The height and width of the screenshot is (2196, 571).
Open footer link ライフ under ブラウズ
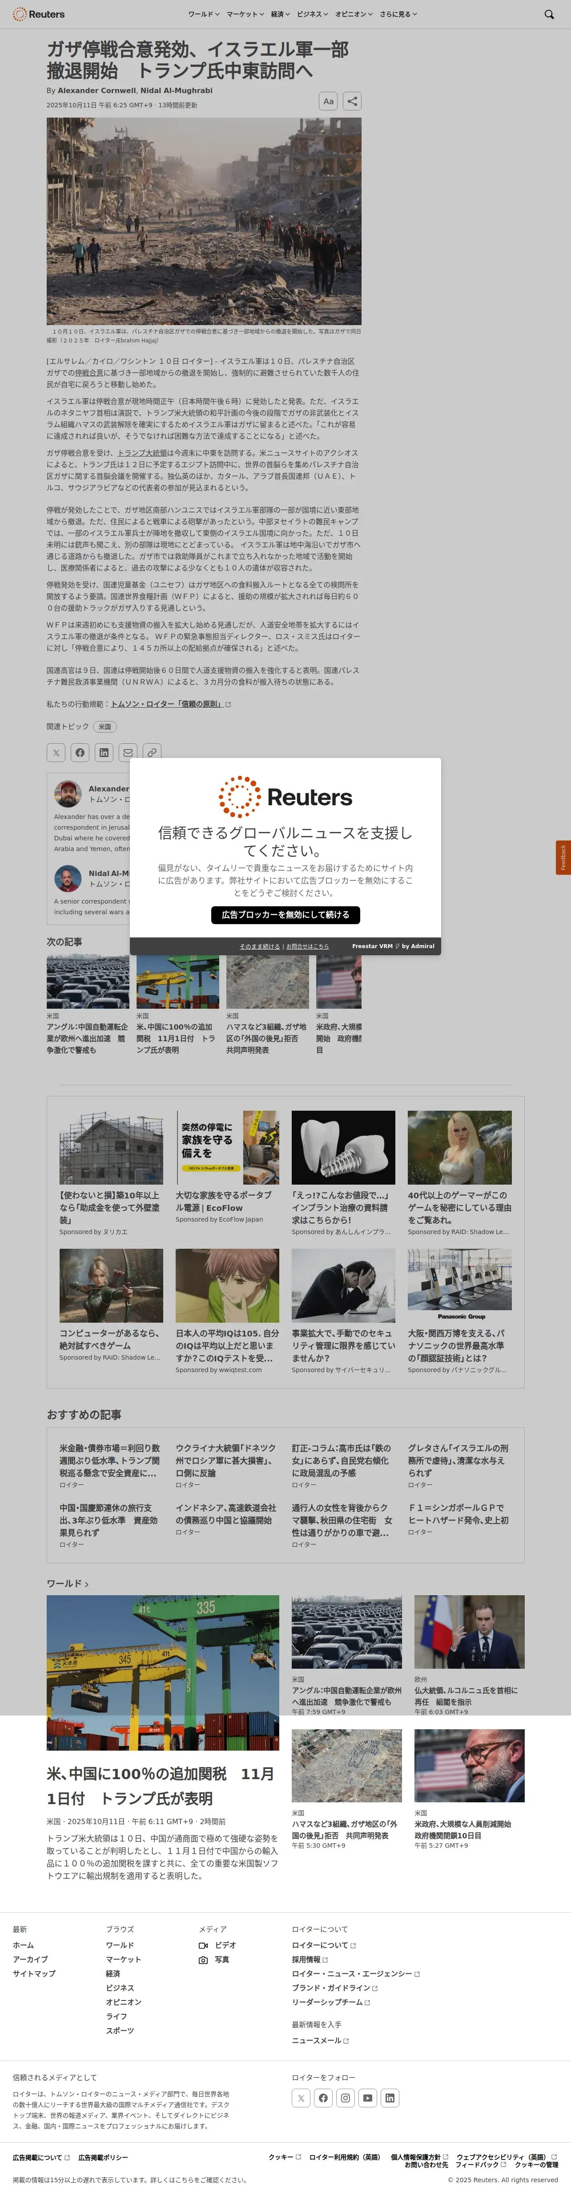click(117, 2016)
